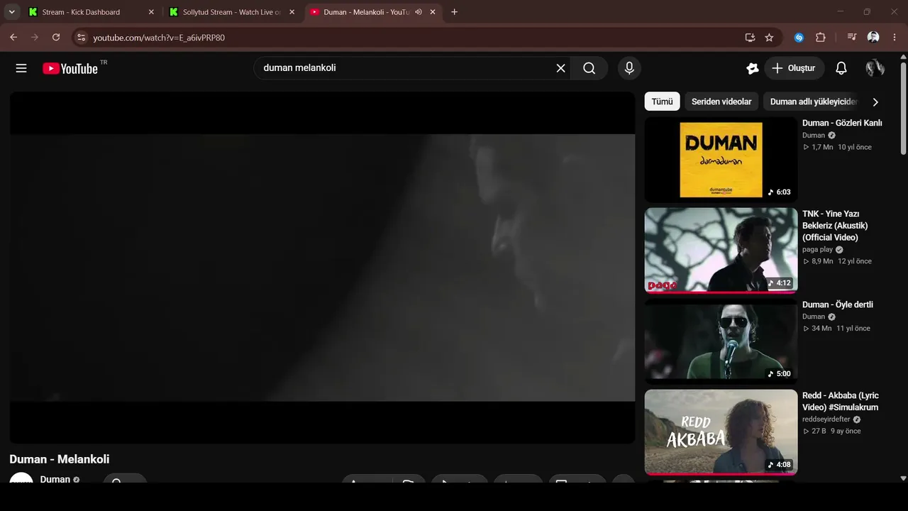The image size is (908, 511).
Task: Open the Chrome extensions puzzle menu
Action: click(821, 38)
